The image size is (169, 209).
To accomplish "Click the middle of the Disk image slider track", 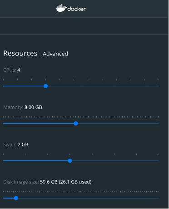I will click(x=81, y=198).
